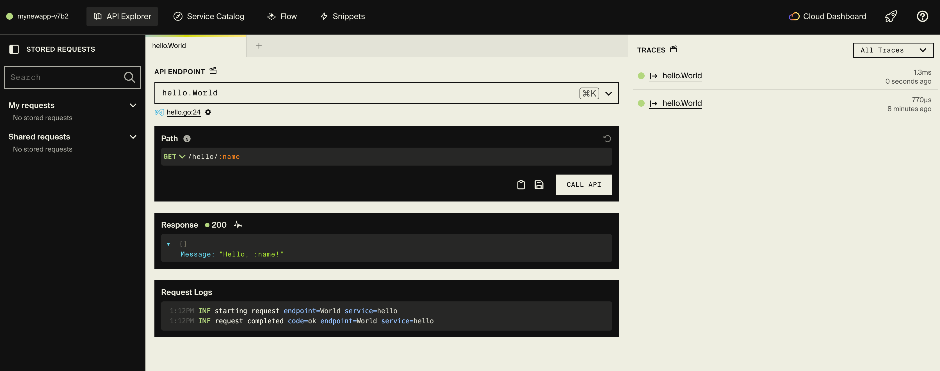Click the rocket icon in top bar
The height and width of the screenshot is (371, 940).
[x=891, y=16]
